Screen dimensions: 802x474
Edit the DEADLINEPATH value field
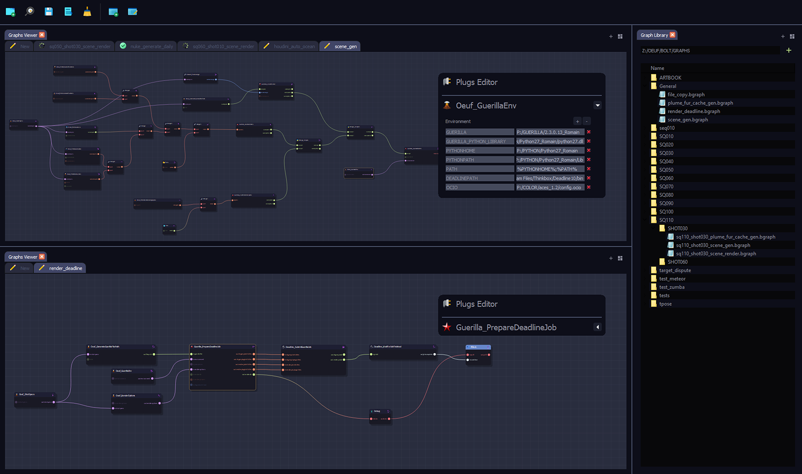point(550,178)
